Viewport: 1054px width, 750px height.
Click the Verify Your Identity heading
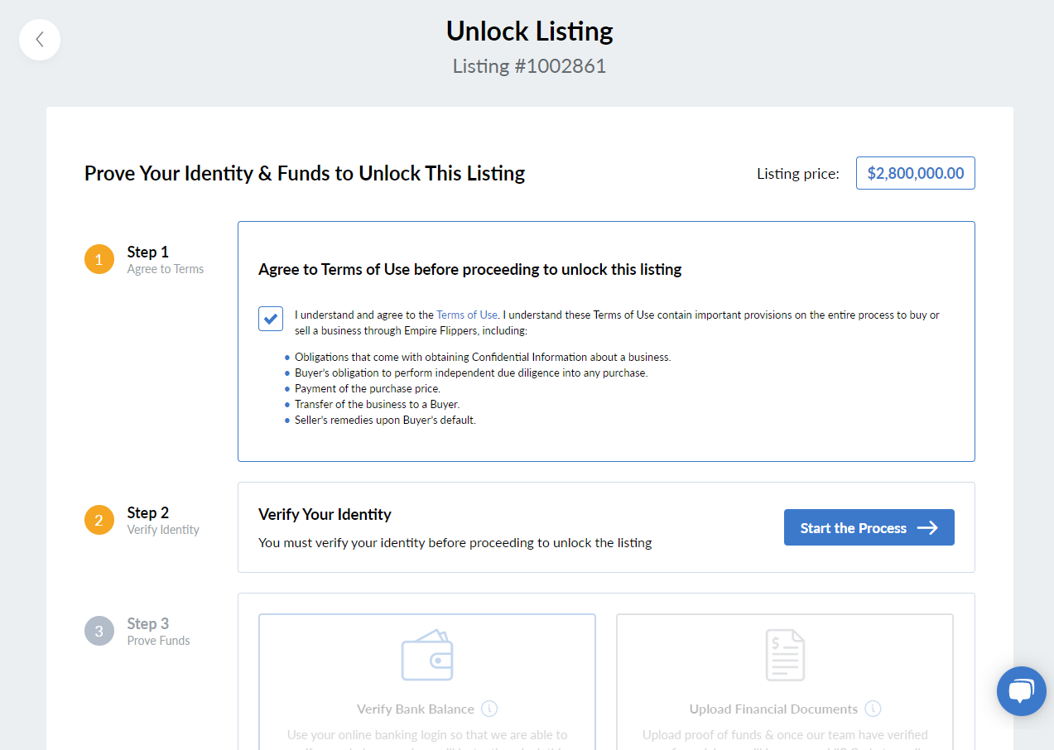(x=325, y=514)
